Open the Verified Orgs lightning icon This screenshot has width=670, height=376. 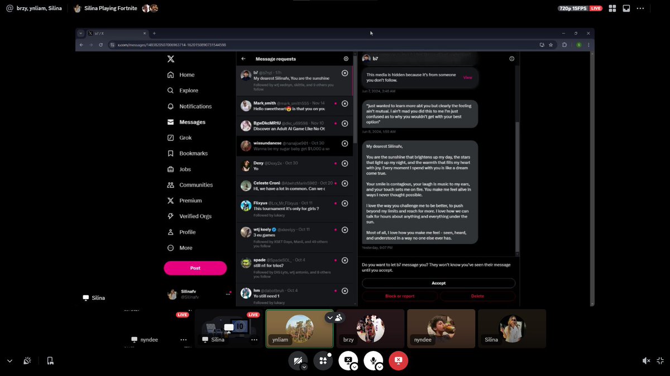click(x=171, y=216)
